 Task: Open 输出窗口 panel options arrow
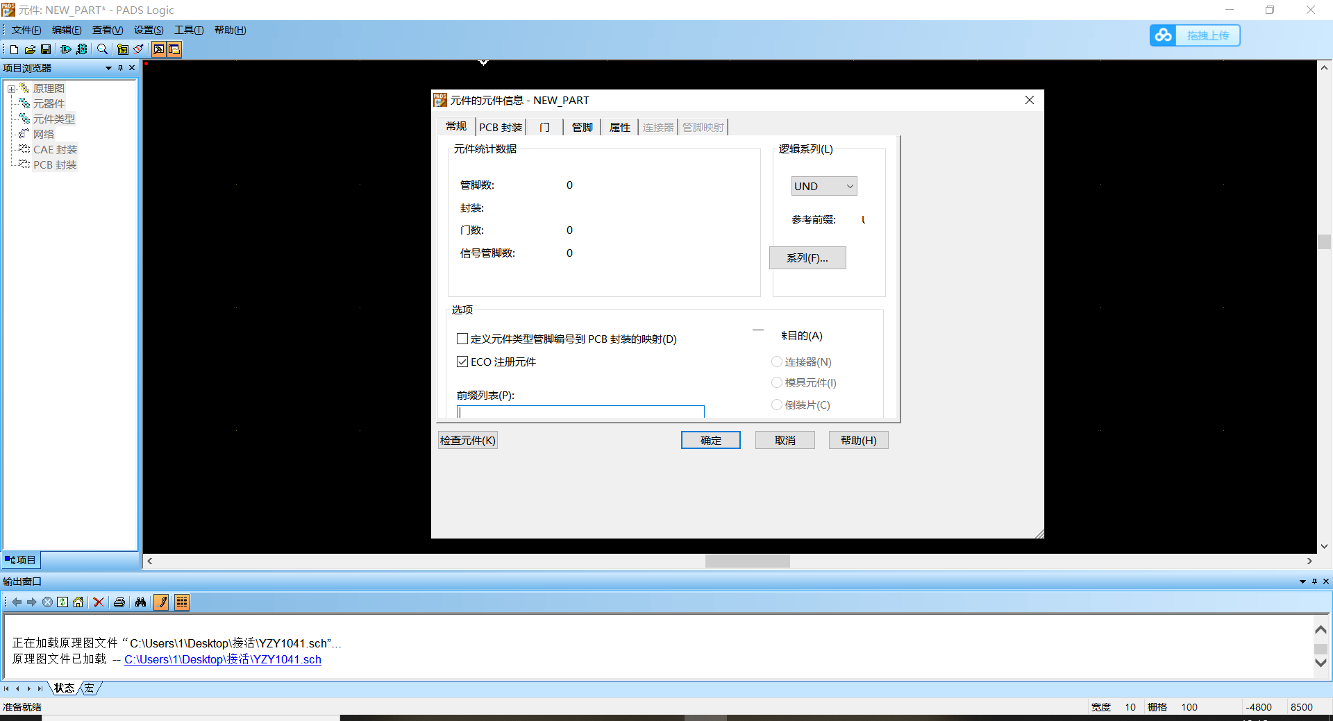tap(1302, 582)
